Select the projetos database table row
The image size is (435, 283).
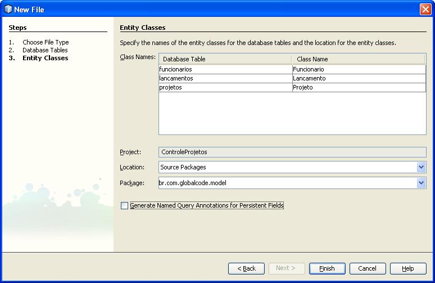tap(225, 87)
